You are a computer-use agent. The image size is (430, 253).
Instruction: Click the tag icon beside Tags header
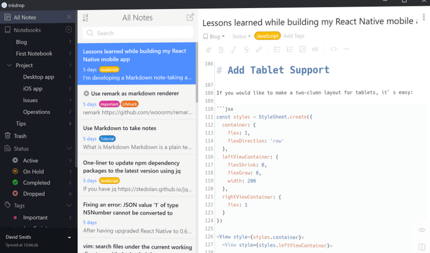point(8,205)
